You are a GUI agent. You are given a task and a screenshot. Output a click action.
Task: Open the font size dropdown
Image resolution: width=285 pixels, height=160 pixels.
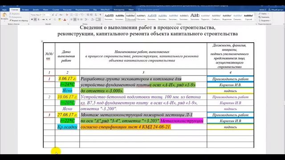point(50,15)
